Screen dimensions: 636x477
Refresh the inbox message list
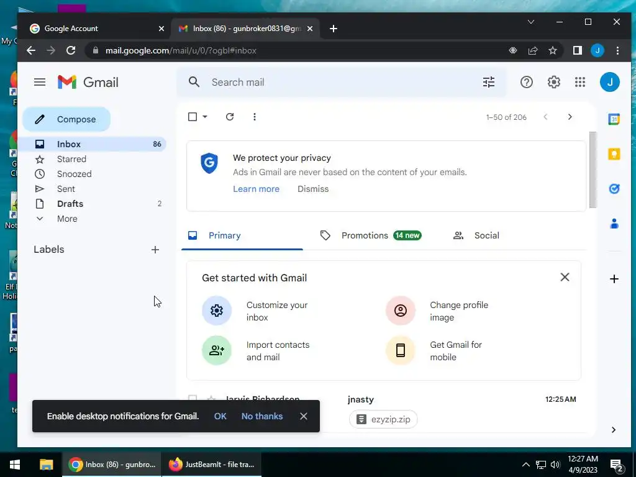(230, 117)
